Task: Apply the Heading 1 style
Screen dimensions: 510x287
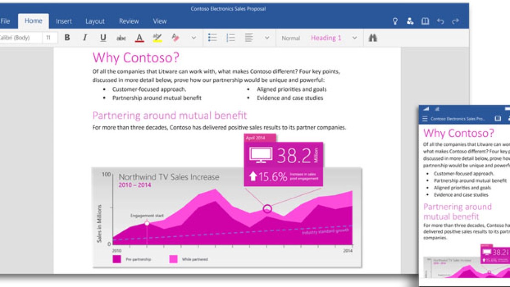Action: point(326,38)
